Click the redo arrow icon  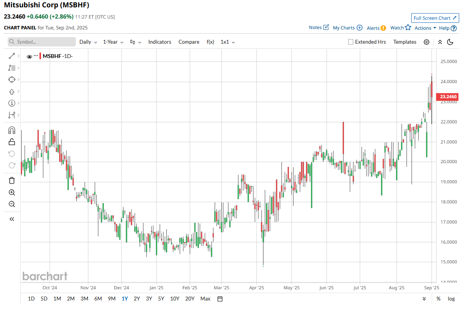(x=12, y=165)
